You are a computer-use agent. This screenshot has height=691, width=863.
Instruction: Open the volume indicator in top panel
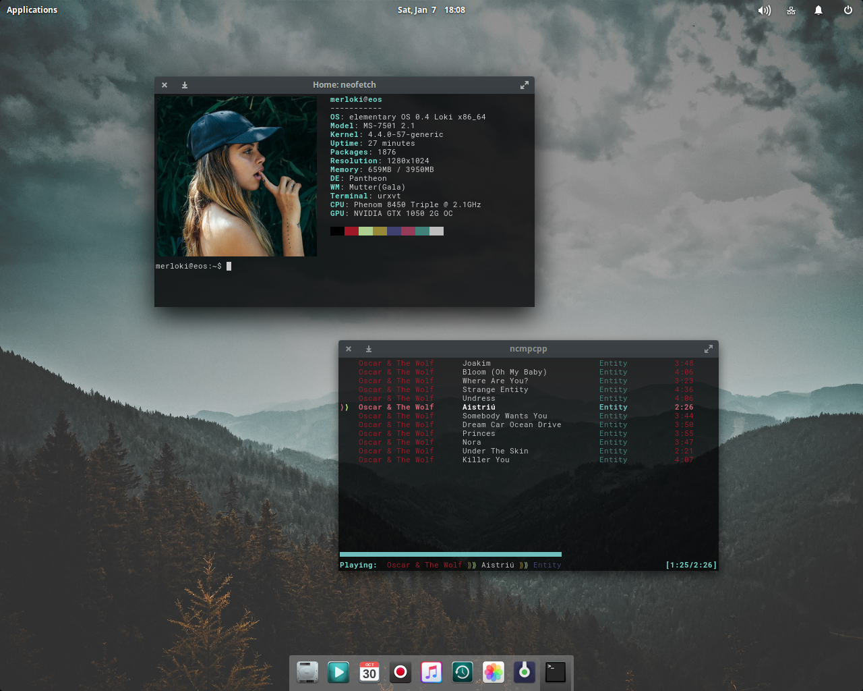(764, 10)
